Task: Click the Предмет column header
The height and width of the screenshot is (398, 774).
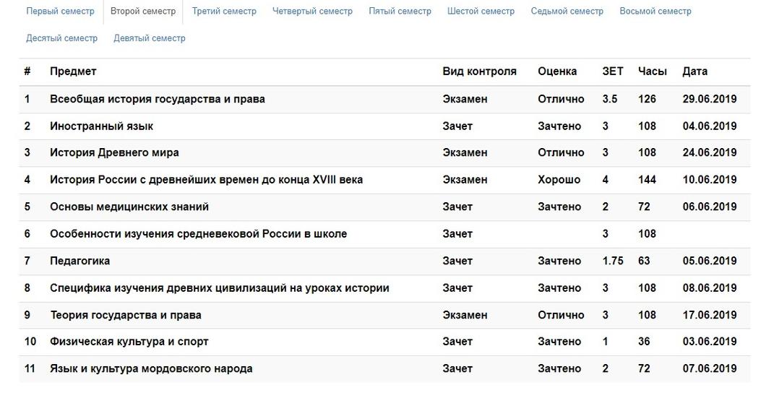Action: tap(73, 72)
